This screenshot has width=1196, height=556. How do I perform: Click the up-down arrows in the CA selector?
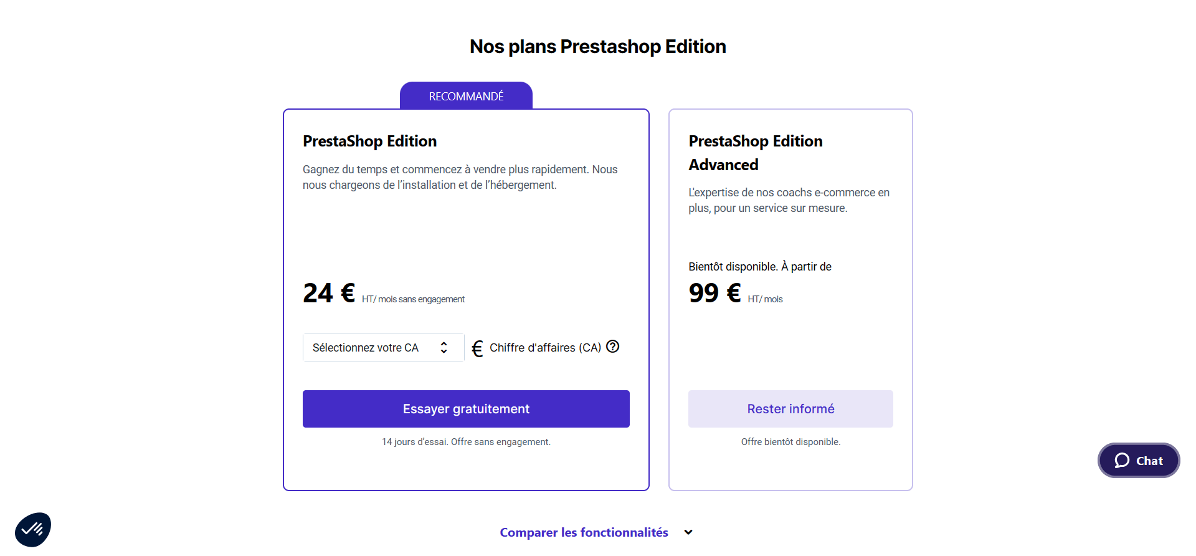tap(444, 348)
